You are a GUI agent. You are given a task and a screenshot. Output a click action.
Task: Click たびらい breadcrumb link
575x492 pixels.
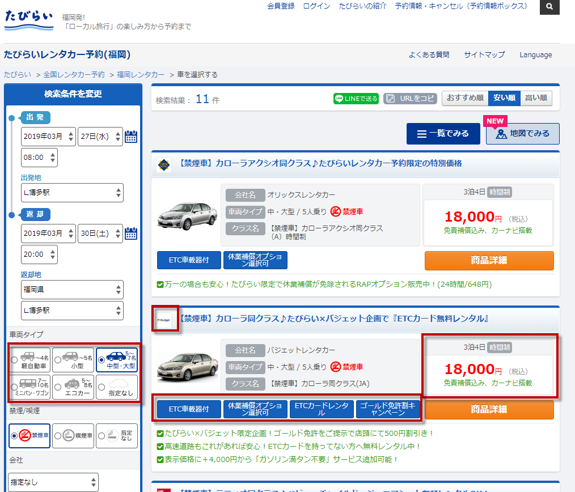tap(18, 75)
